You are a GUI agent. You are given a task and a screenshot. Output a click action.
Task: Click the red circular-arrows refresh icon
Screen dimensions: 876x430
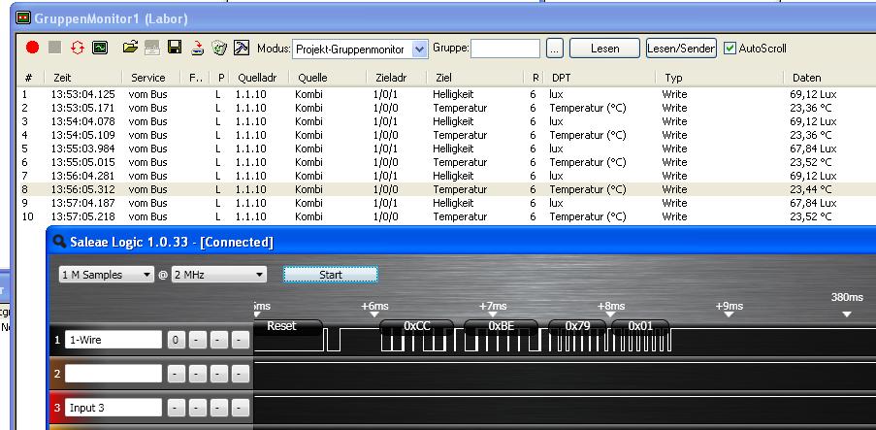tap(77, 48)
